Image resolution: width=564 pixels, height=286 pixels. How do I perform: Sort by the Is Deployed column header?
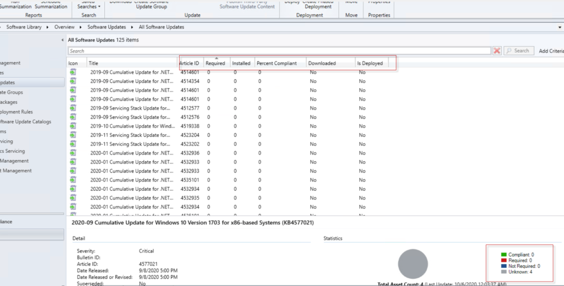point(372,63)
